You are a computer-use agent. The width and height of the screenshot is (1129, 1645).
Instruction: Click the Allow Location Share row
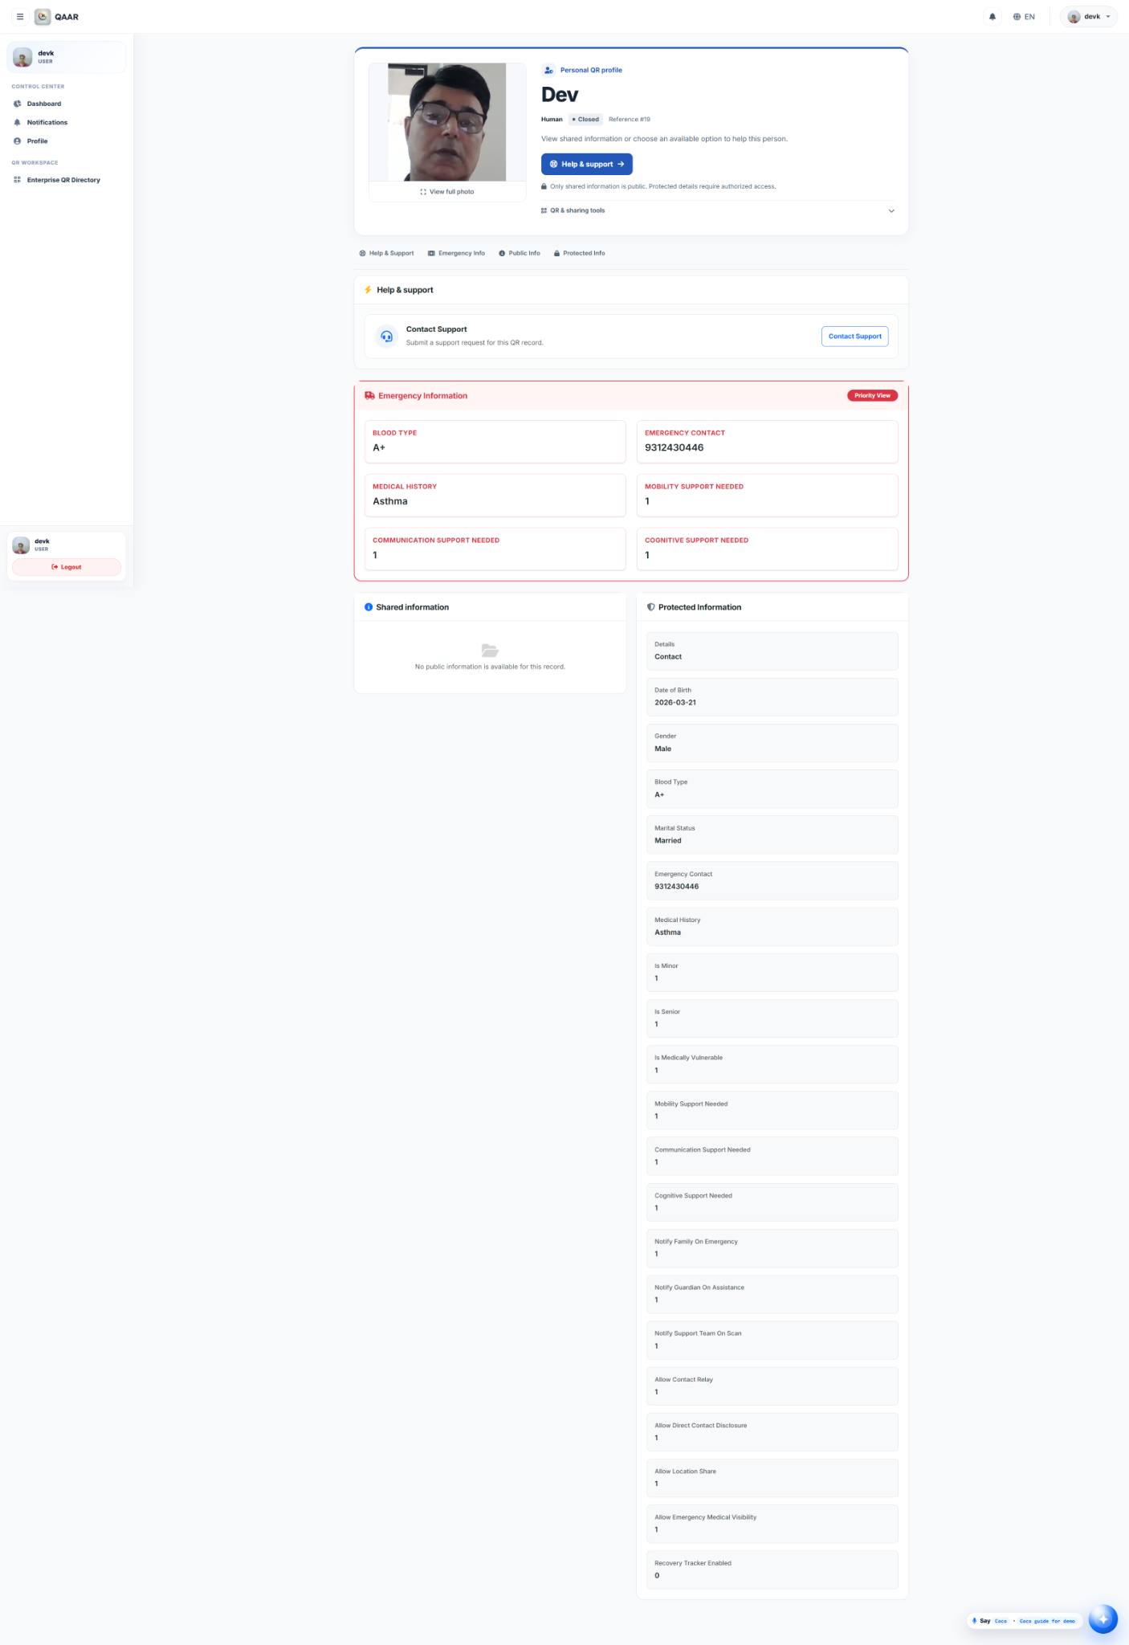(x=772, y=1478)
